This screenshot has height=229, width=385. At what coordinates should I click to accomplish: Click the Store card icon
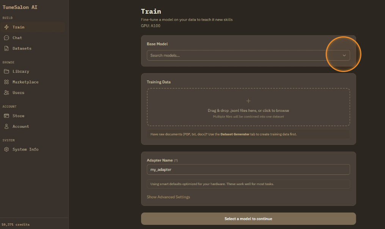point(6,116)
